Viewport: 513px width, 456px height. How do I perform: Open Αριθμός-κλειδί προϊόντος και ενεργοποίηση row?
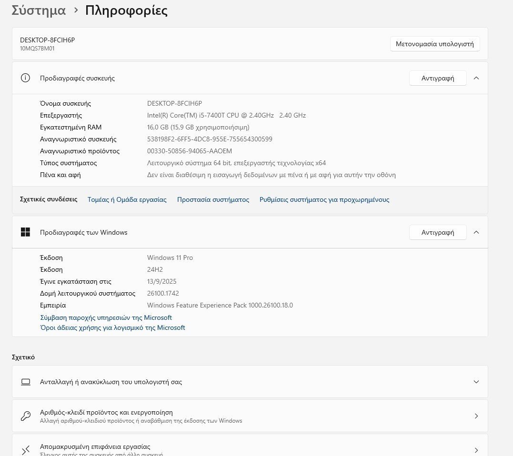point(250,416)
